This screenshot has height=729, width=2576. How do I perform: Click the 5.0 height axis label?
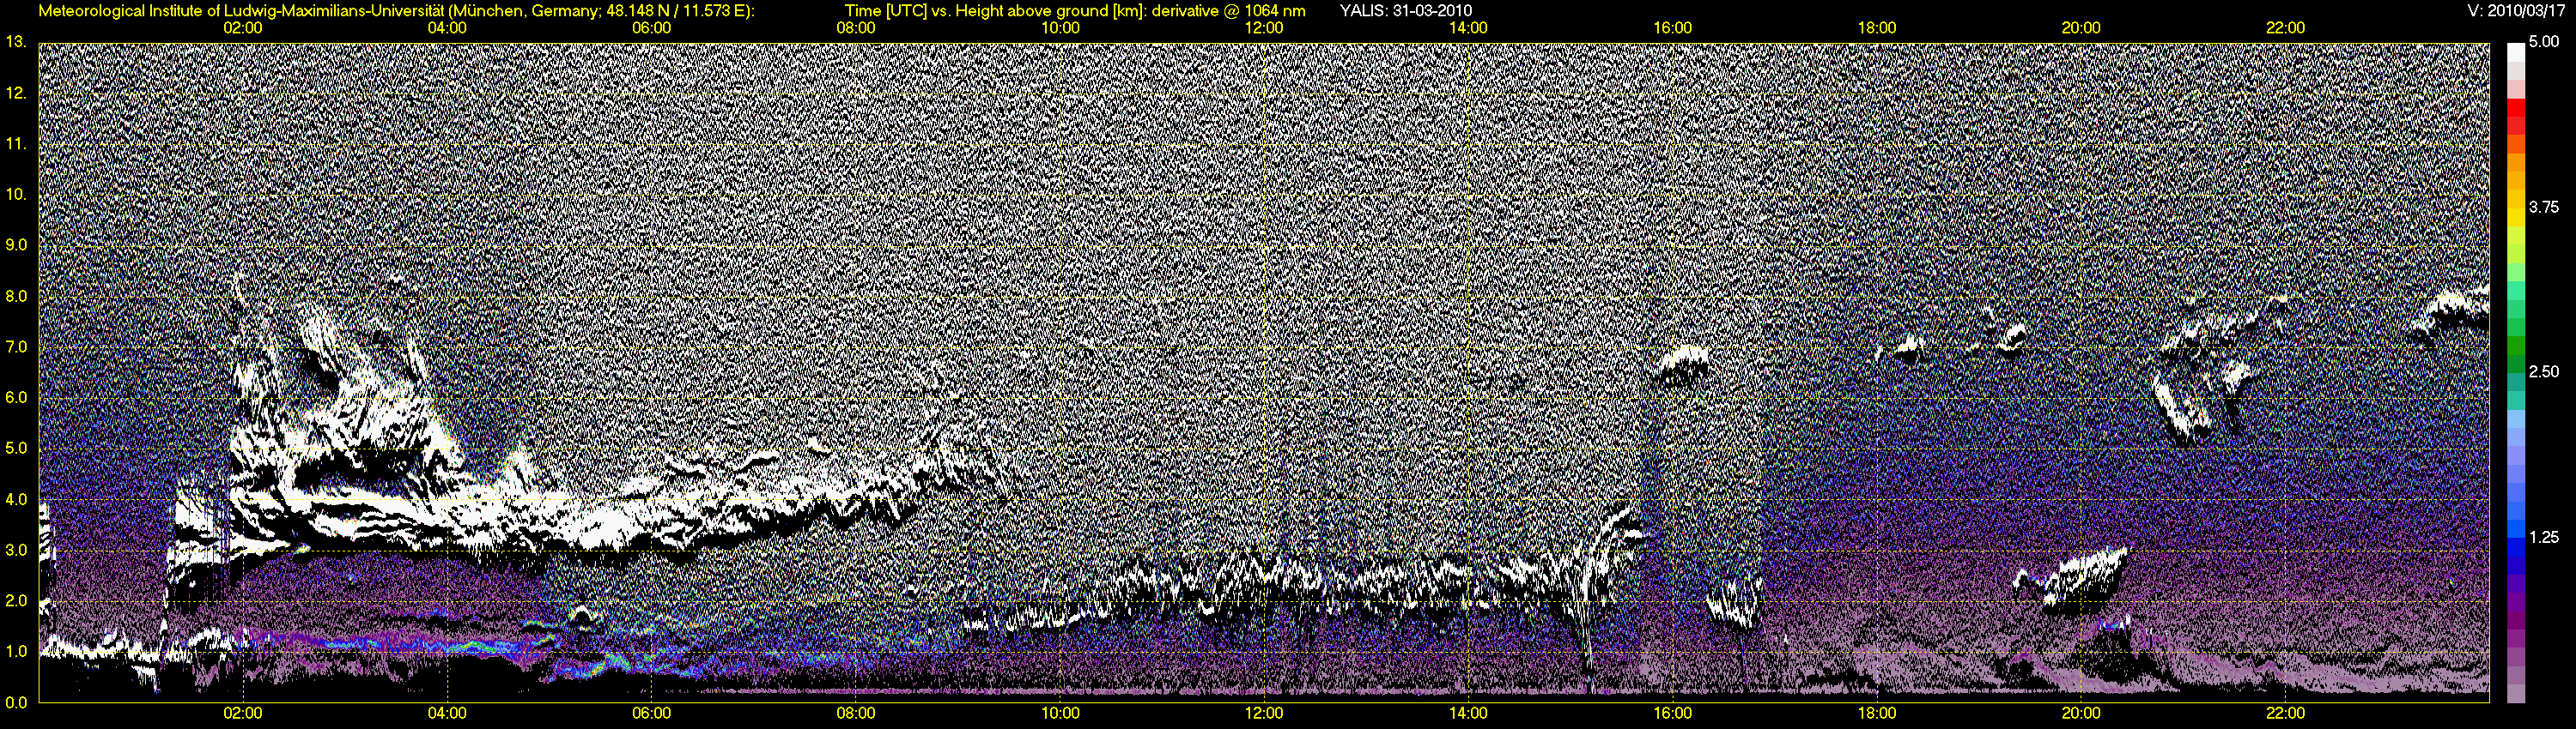point(15,449)
